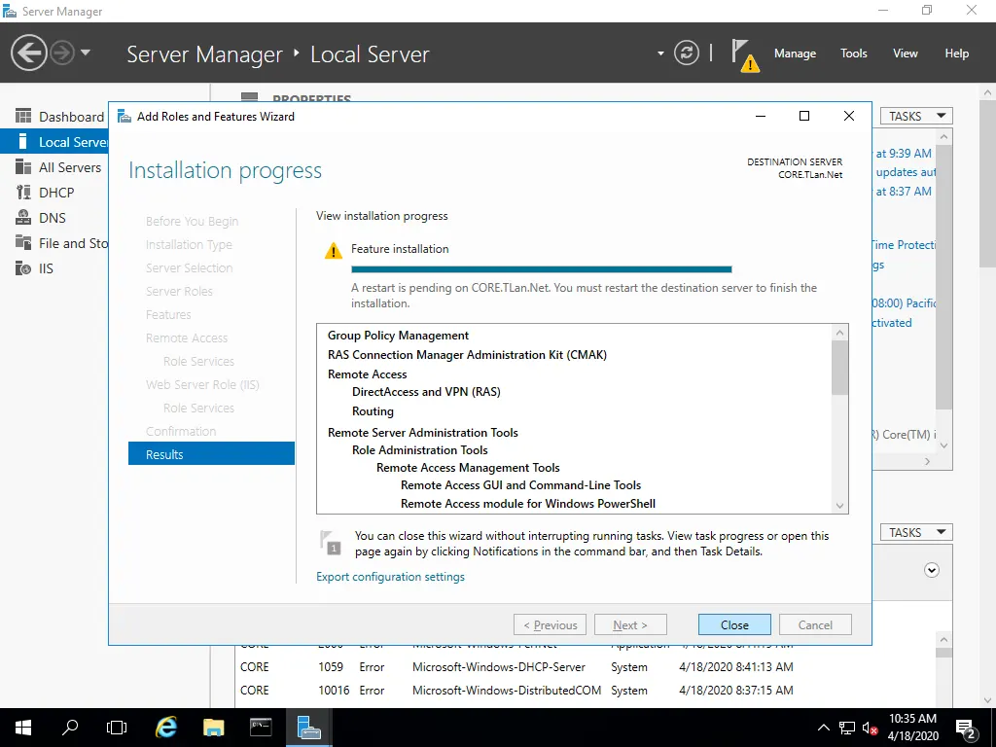The height and width of the screenshot is (747, 996).
Task: Click the IIS role icon in sidebar
Action: [x=23, y=268]
